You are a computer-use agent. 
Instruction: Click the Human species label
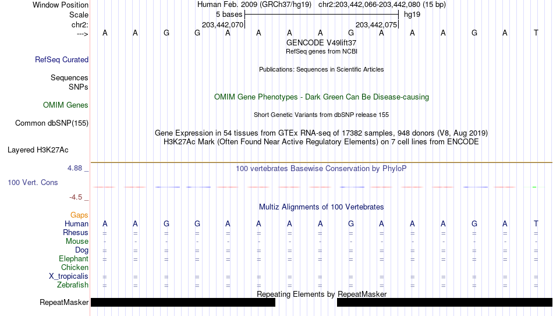coord(76,223)
